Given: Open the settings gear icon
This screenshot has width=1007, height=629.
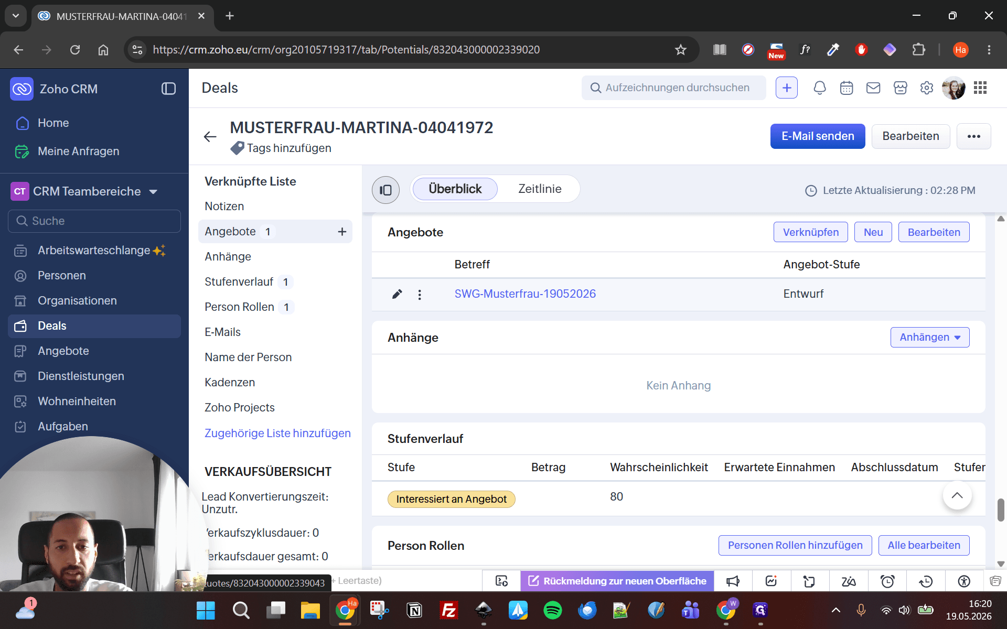Looking at the screenshot, I should coord(927,88).
